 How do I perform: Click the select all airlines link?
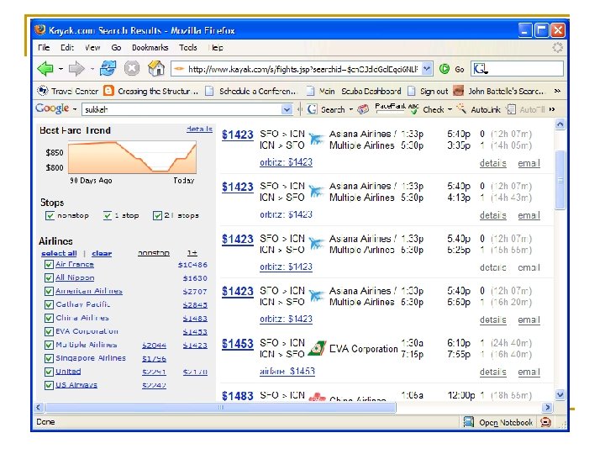click(x=59, y=253)
